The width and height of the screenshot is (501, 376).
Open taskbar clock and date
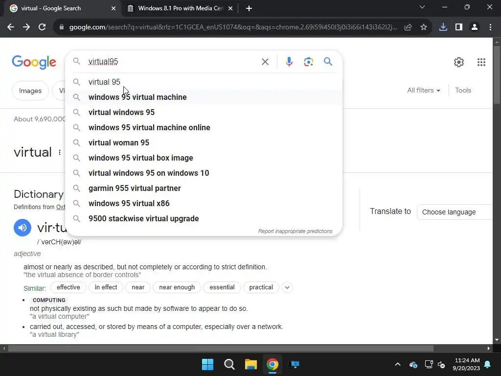pos(466,364)
